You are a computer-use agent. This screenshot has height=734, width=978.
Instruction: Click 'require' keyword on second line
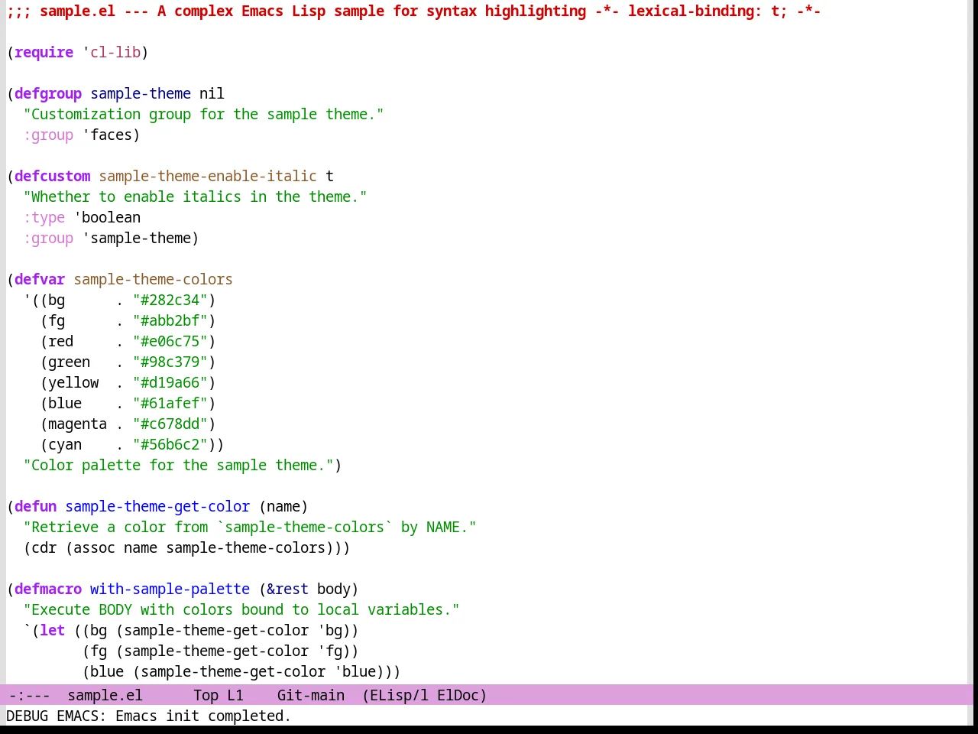coord(44,52)
